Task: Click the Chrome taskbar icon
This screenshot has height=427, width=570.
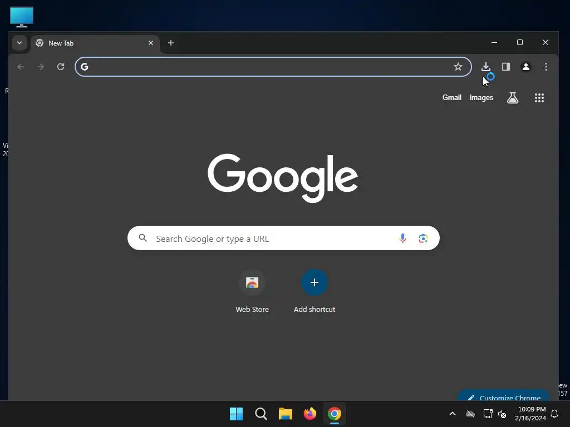Action: [x=334, y=414]
